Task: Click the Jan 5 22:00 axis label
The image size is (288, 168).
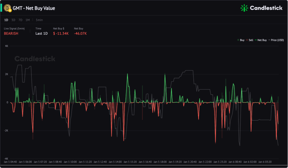Action: [205, 162]
